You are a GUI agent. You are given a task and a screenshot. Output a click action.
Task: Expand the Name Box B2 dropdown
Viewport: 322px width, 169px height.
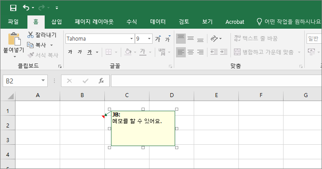pyautogui.click(x=43, y=81)
